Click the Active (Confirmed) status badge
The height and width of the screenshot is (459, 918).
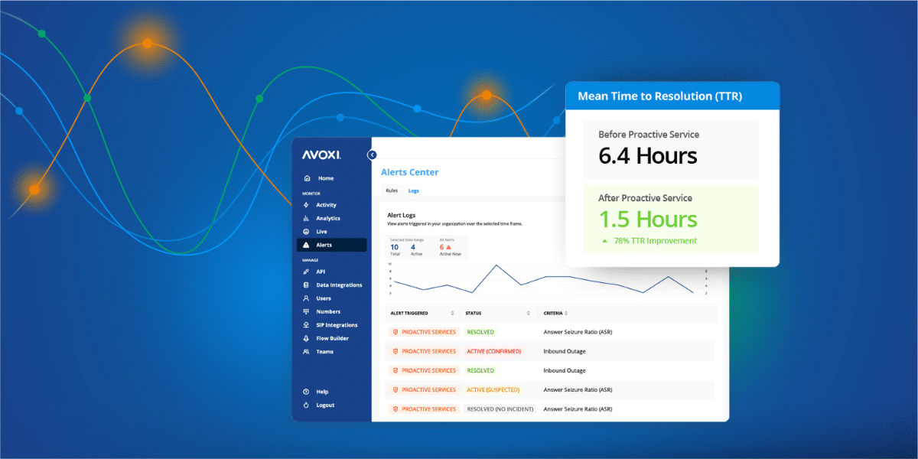(493, 351)
